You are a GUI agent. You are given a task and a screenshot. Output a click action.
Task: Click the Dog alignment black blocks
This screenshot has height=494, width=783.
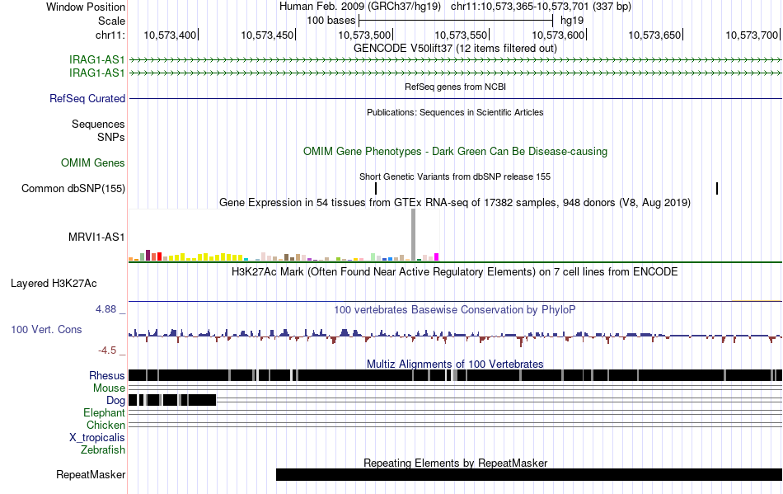click(172, 400)
